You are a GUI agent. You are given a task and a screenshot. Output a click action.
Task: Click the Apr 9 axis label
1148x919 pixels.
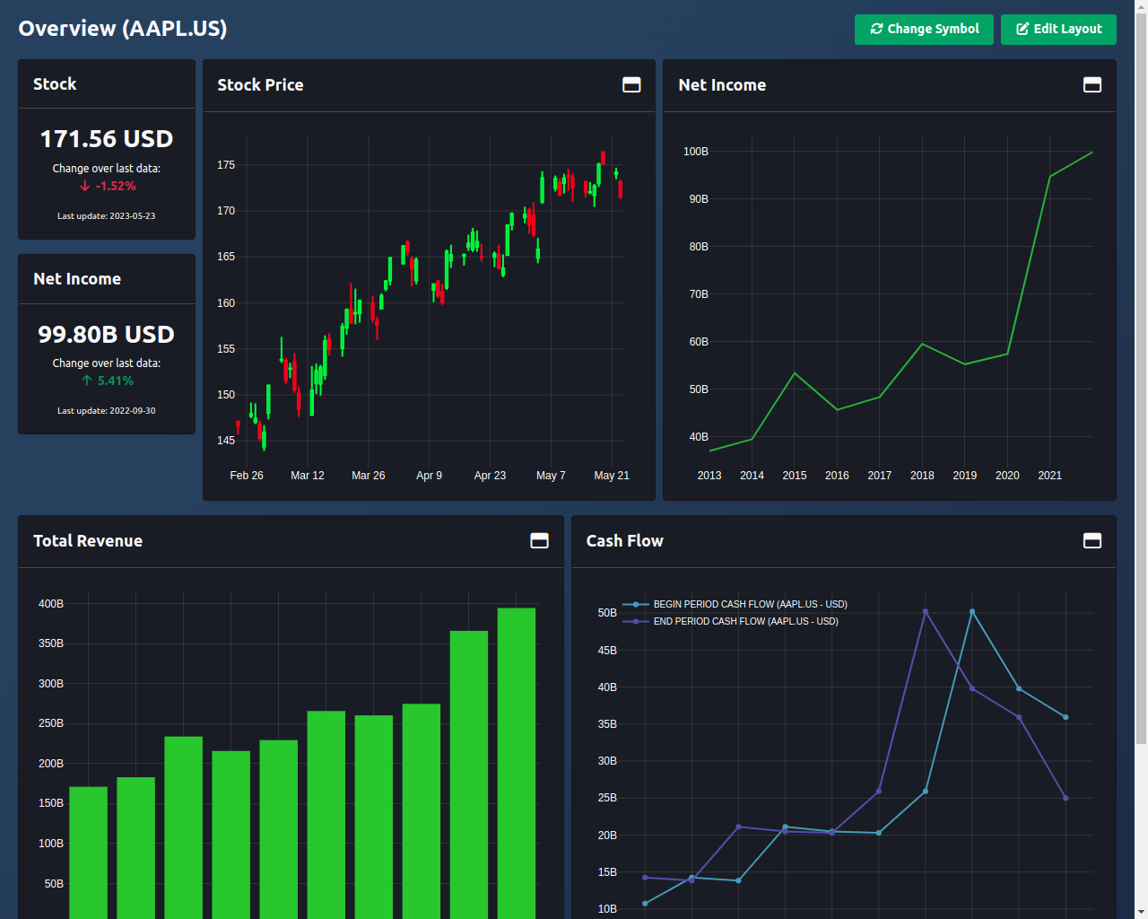(429, 476)
